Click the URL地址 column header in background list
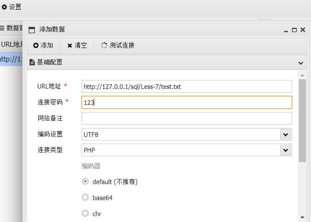 click(x=11, y=44)
